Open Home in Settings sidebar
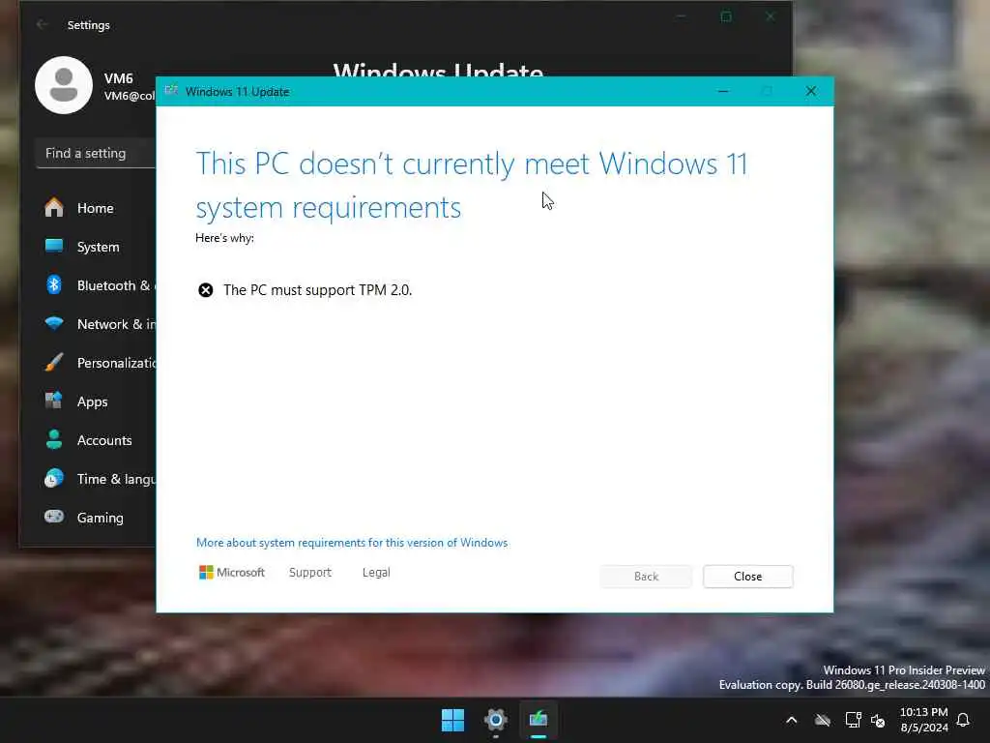This screenshot has width=990, height=743. [x=95, y=208]
